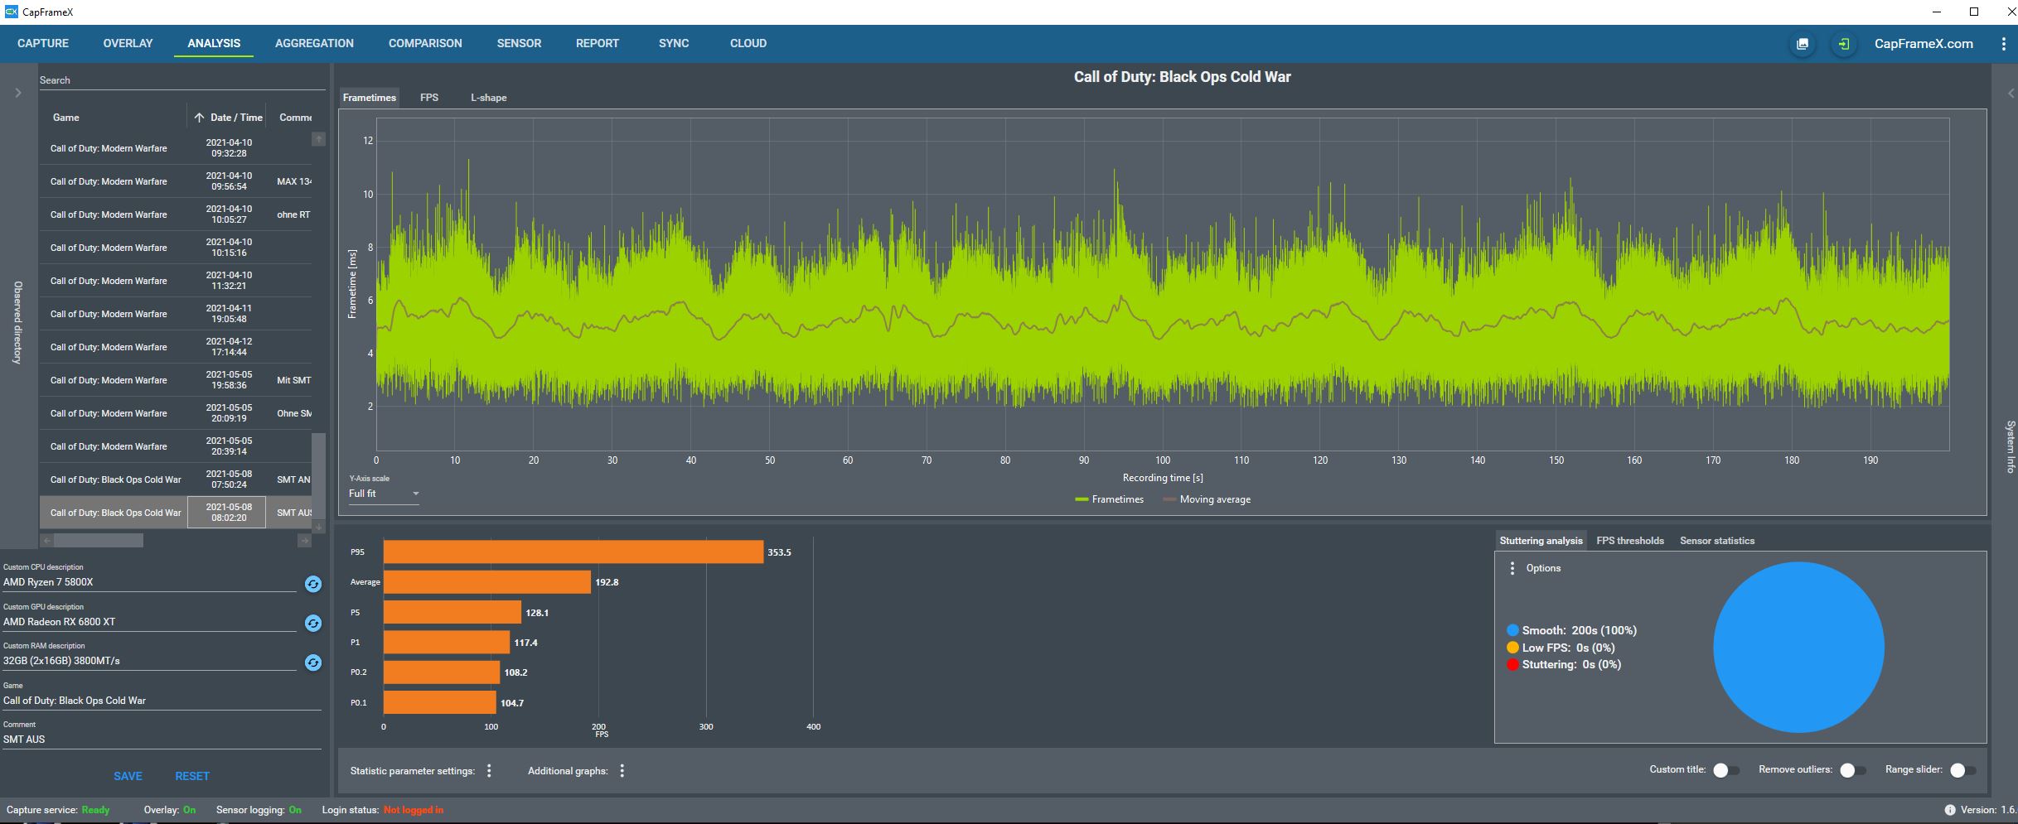The width and height of the screenshot is (2018, 824).
Task: Click the record list scroll-left arrow
Action: [47, 541]
